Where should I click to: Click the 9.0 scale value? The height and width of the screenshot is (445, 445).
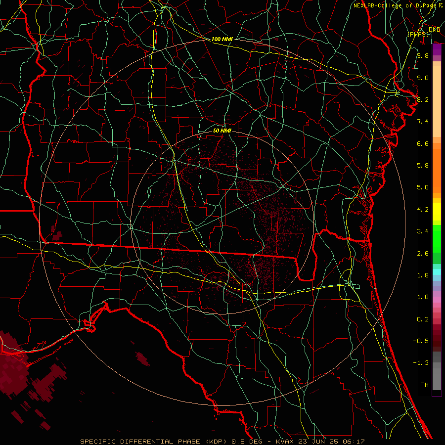[x=423, y=78]
